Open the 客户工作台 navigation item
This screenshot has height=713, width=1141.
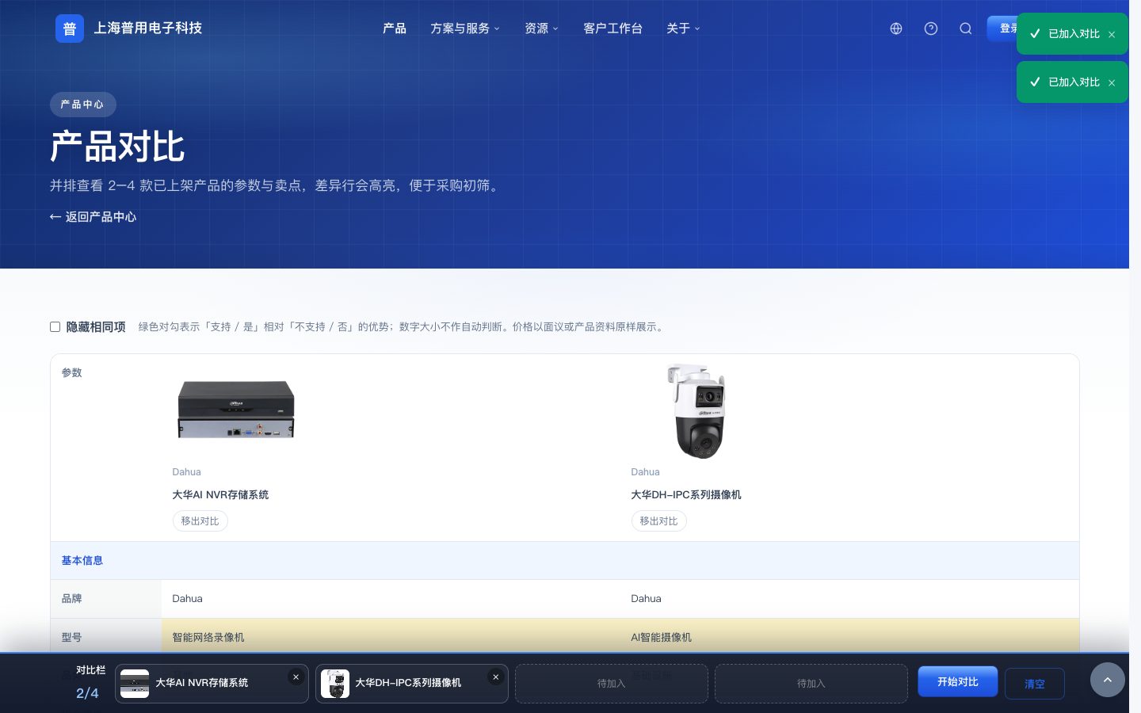pos(612,29)
